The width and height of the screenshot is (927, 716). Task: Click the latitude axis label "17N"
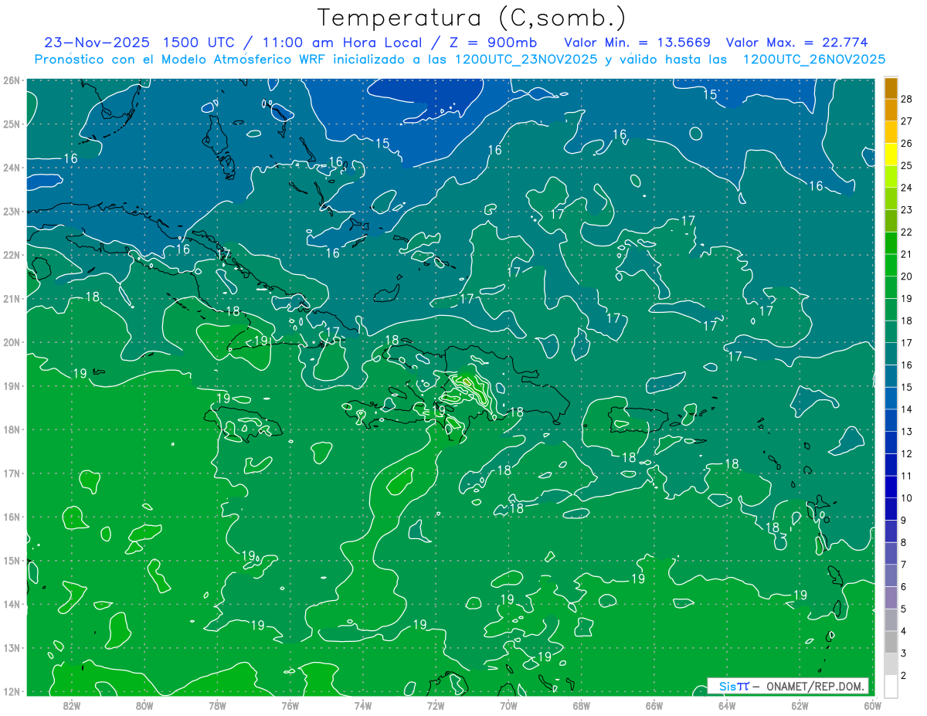click(12, 473)
